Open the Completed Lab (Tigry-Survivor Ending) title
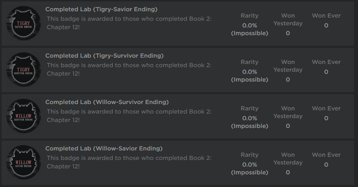Screen dimensions: 358x187 pyautogui.click(x=104, y=56)
